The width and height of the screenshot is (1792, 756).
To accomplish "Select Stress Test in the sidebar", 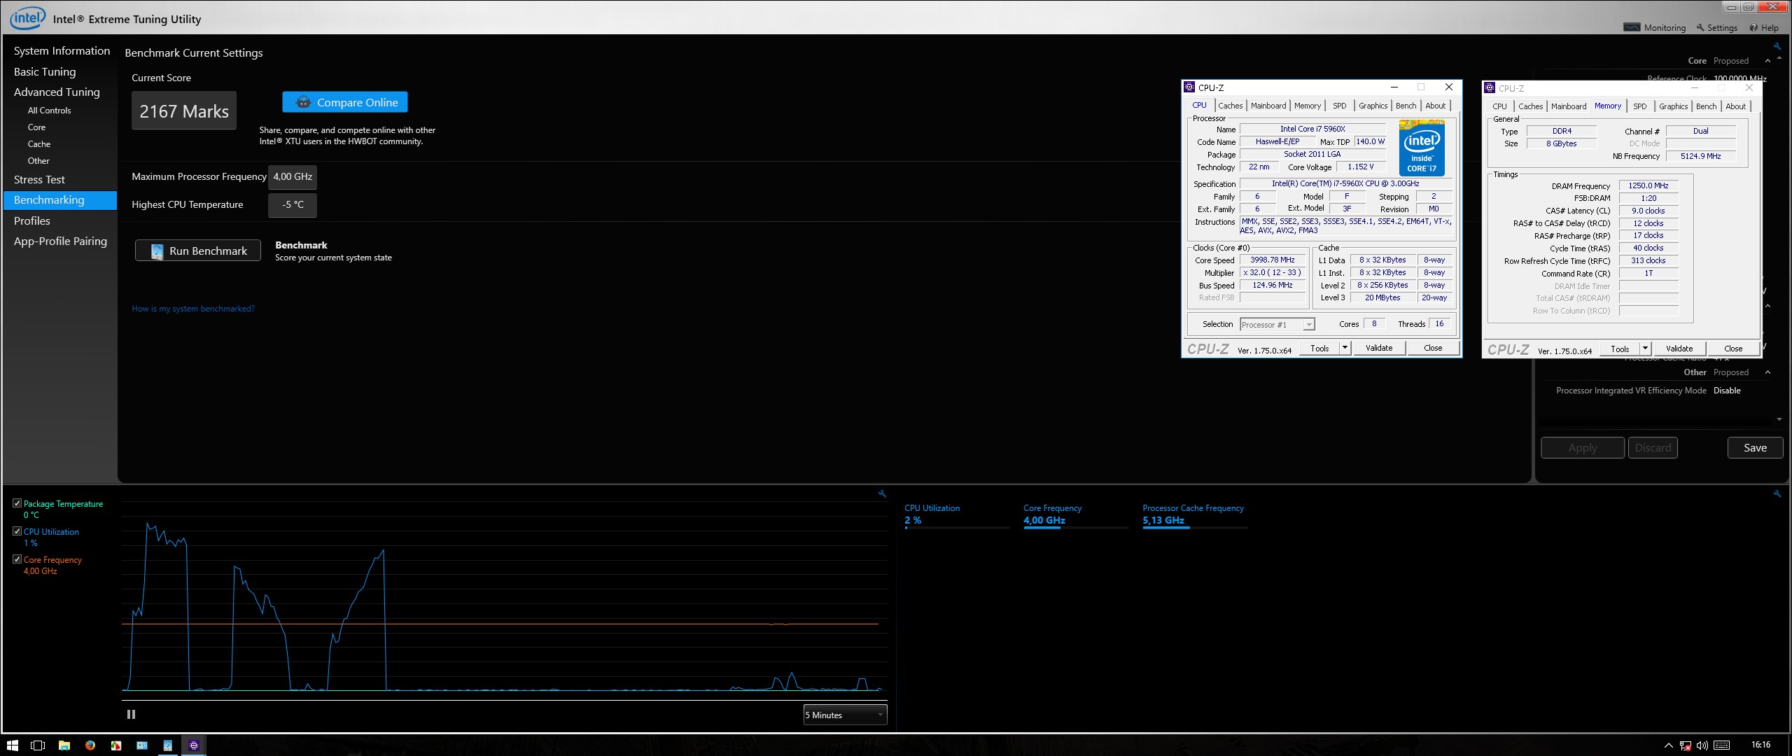I will click(x=39, y=179).
